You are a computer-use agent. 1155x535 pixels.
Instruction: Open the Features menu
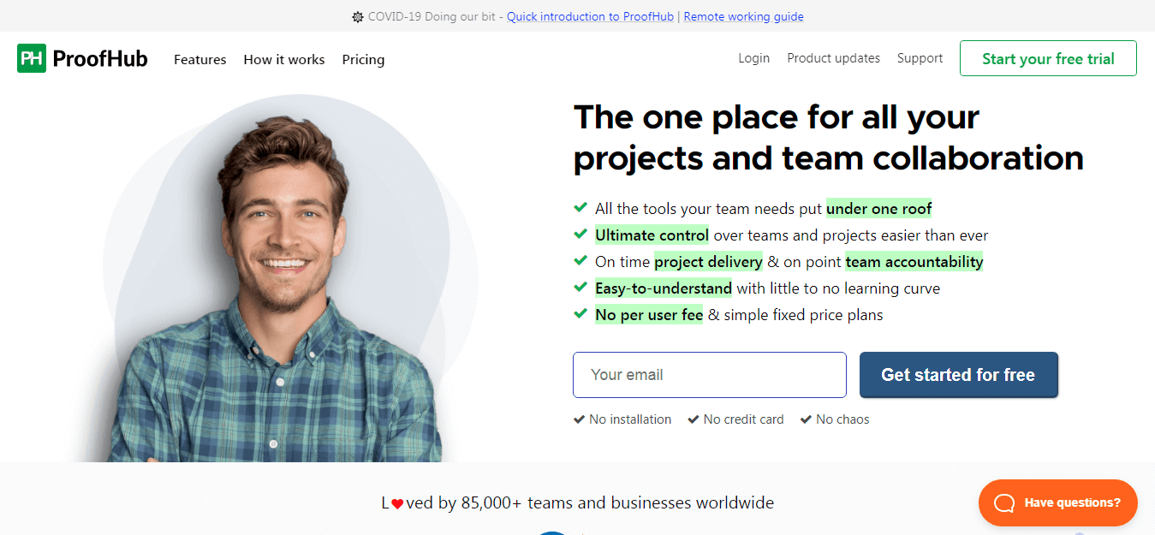tap(199, 59)
